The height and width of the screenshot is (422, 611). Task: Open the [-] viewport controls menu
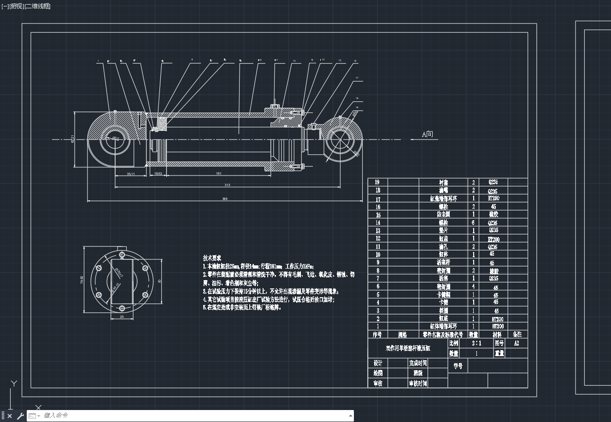tap(5, 6)
